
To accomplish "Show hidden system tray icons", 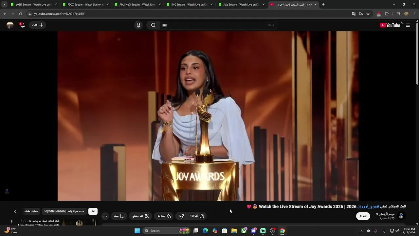I will point(361,231).
